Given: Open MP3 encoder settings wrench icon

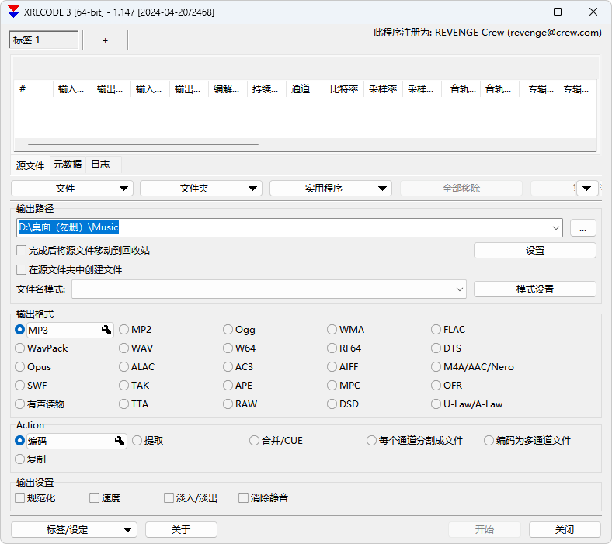Looking at the screenshot, I should point(106,330).
